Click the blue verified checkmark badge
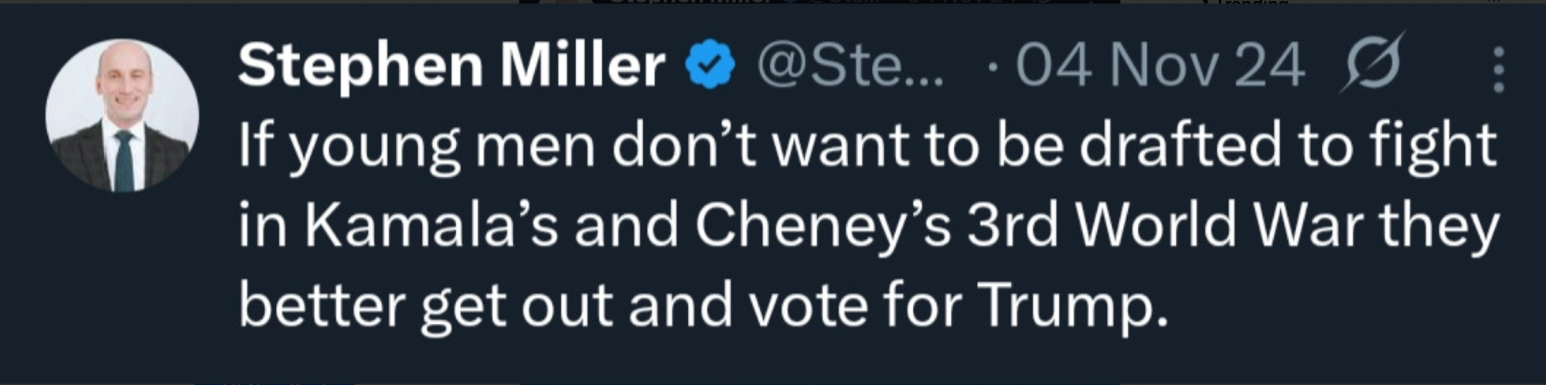Screen dimensions: 1546x385 click(x=710, y=66)
